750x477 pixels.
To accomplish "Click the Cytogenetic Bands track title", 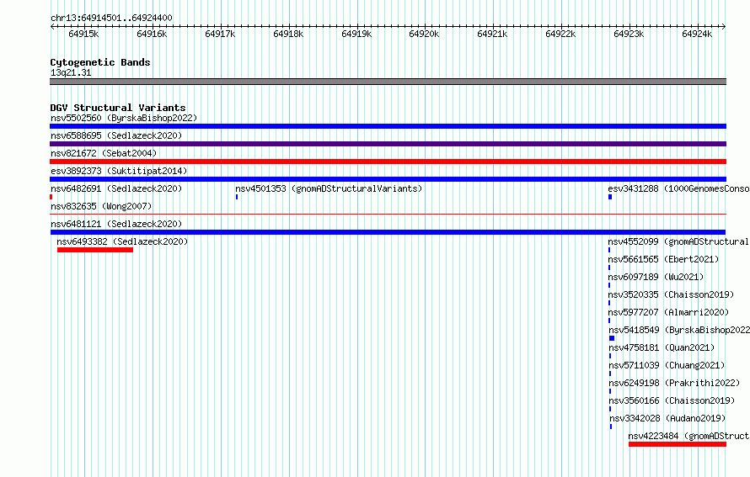I will point(100,62).
